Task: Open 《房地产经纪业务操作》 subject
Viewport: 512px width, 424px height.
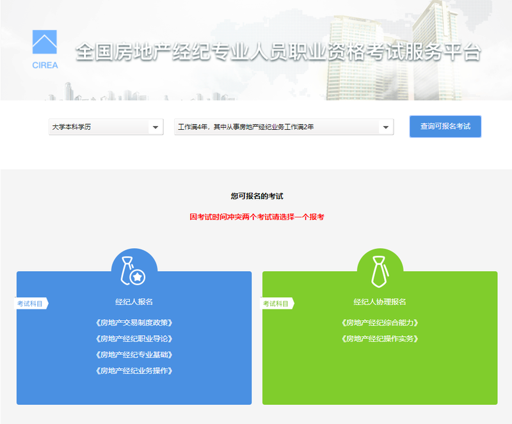Action: click(134, 371)
